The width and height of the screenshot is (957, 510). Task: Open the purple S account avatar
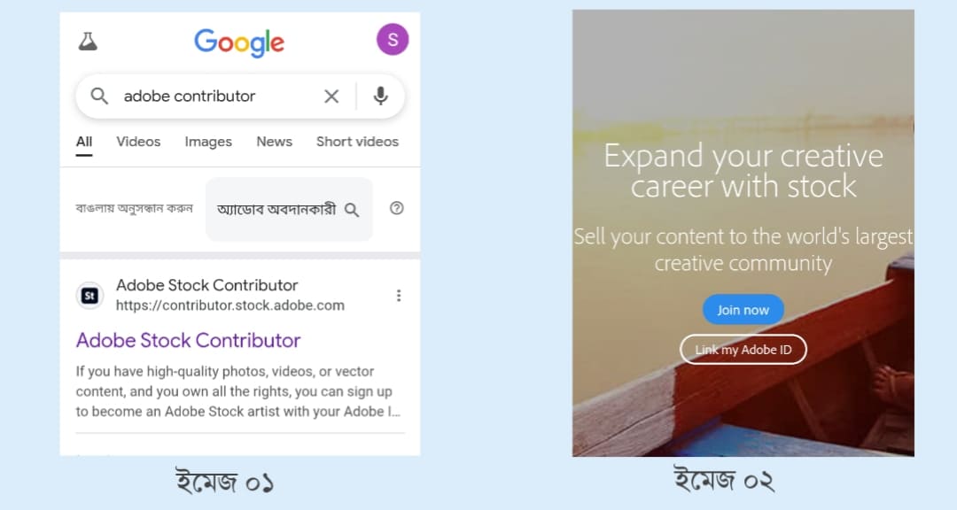click(393, 40)
